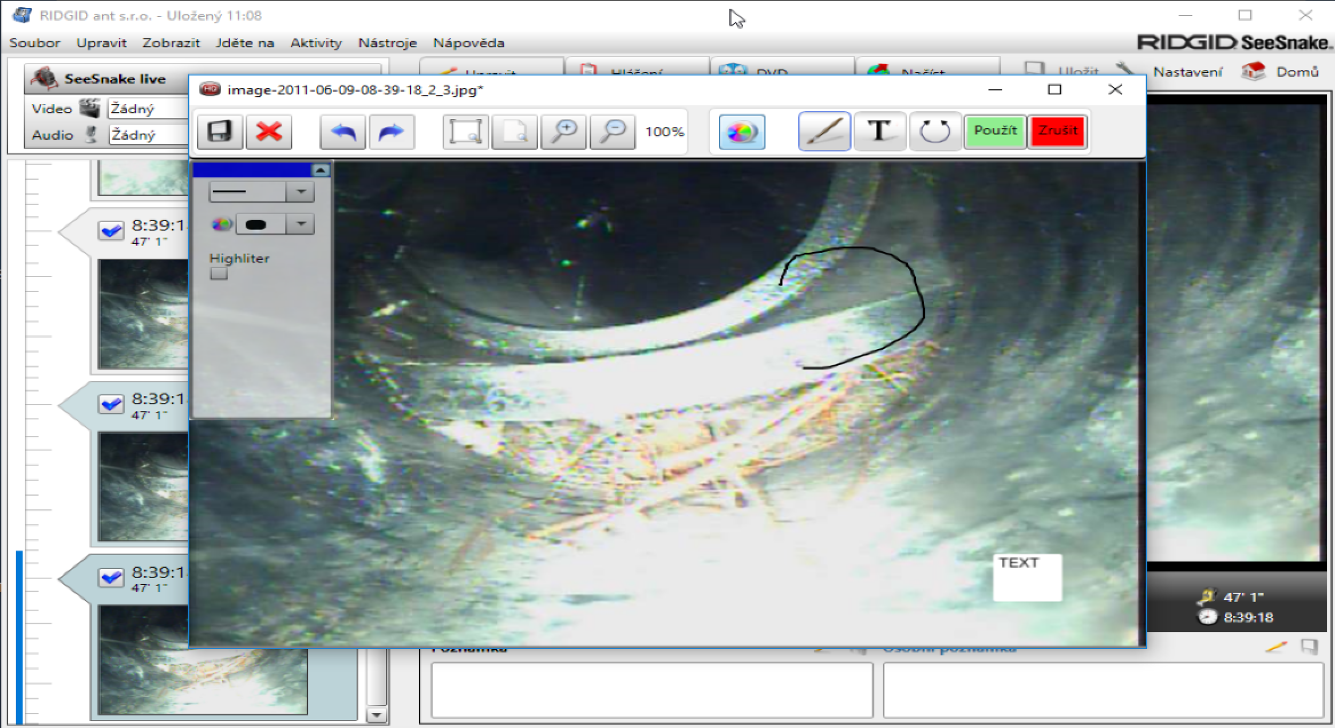Zoom out with magnifier minus icon
This screenshot has width=1335, height=728.
coord(613,132)
